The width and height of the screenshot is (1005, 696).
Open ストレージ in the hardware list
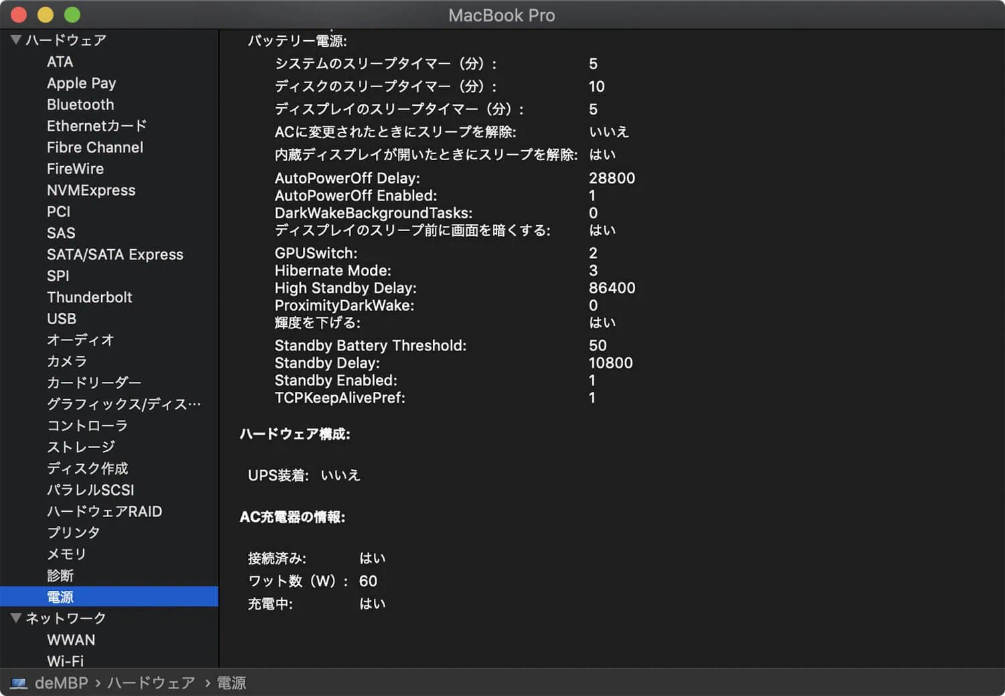click(81, 447)
